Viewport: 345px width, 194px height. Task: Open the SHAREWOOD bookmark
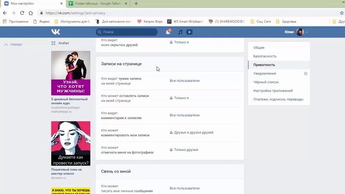tap(226, 22)
